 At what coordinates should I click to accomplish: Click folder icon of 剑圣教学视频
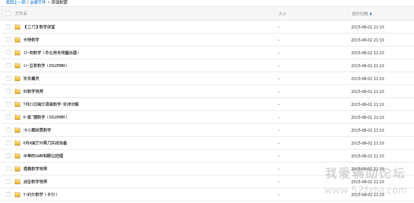click(18, 182)
